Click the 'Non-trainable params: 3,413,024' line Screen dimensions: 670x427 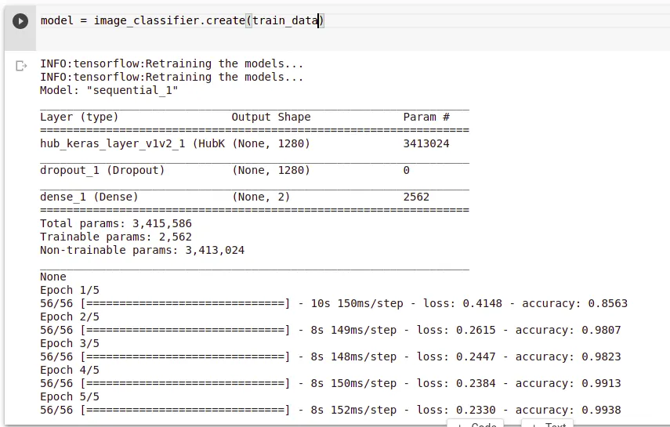tap(143, 250)
